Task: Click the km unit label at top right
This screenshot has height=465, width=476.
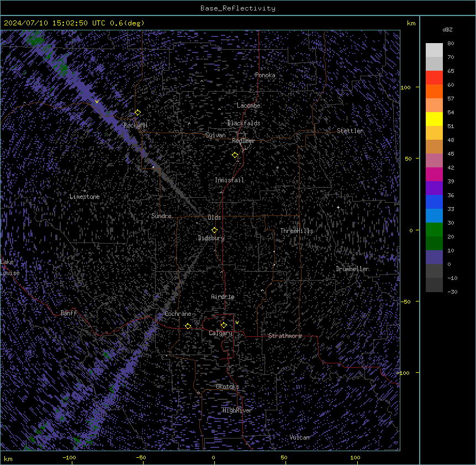Action: [411, 23]
